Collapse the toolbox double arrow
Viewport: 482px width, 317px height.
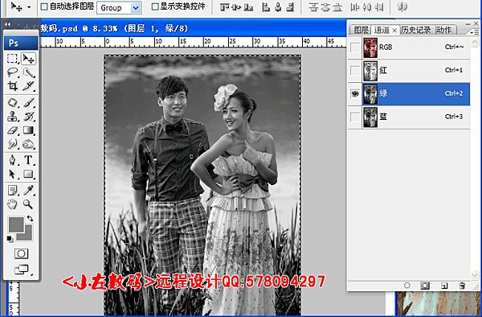pyautogui.click(x=8, y=24)
